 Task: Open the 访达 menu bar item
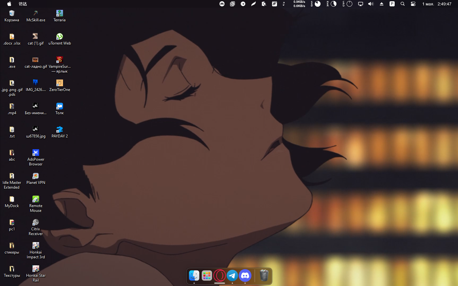pyautogui.click(x=23, y=4)
